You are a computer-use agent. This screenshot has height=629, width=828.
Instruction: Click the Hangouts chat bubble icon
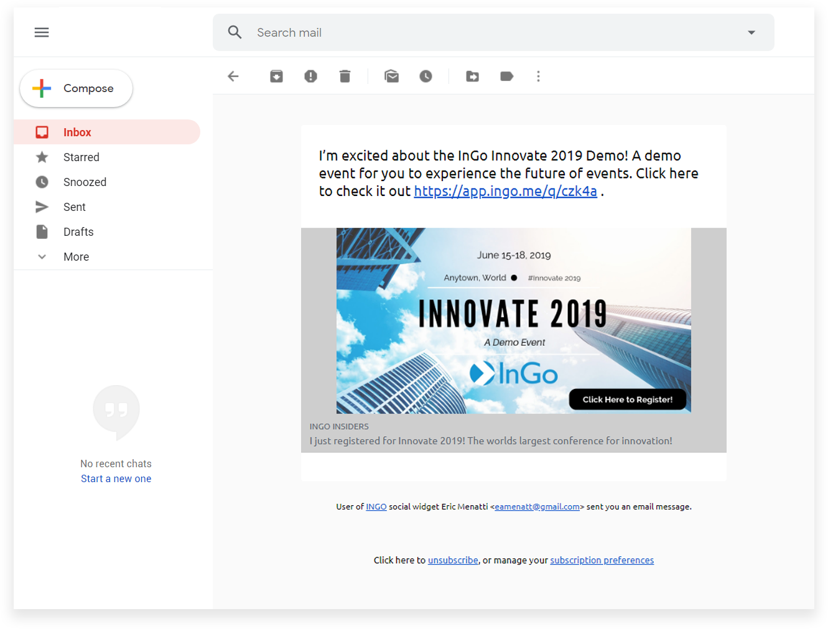tap(116, 412)
